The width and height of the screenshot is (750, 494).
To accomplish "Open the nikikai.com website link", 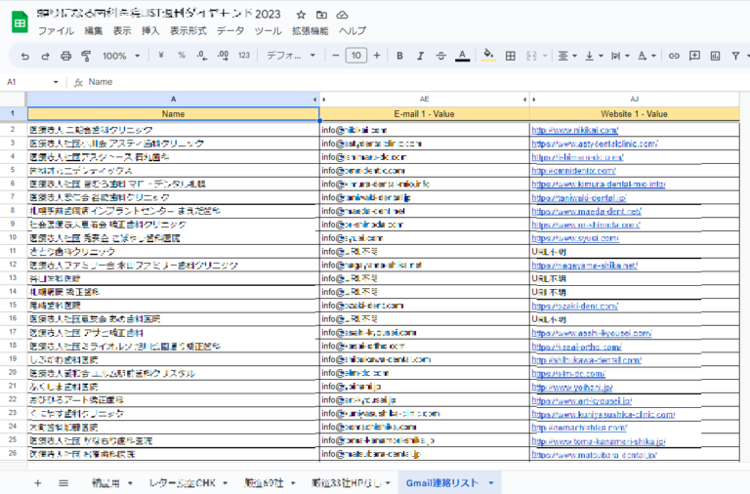I will pyautogui.click(x=575, y=129).
